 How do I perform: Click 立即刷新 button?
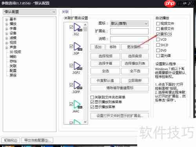(x=135, y=81)
